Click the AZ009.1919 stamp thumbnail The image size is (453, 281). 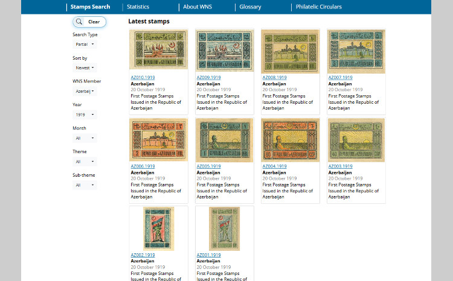pyautogui.click(x=224, y=51)
